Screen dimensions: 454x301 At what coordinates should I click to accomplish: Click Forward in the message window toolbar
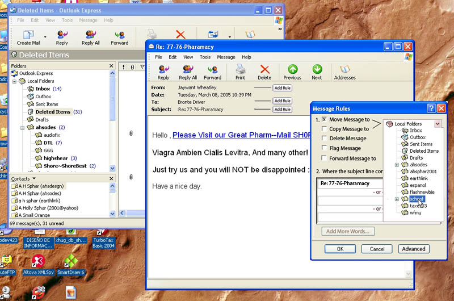212,72
